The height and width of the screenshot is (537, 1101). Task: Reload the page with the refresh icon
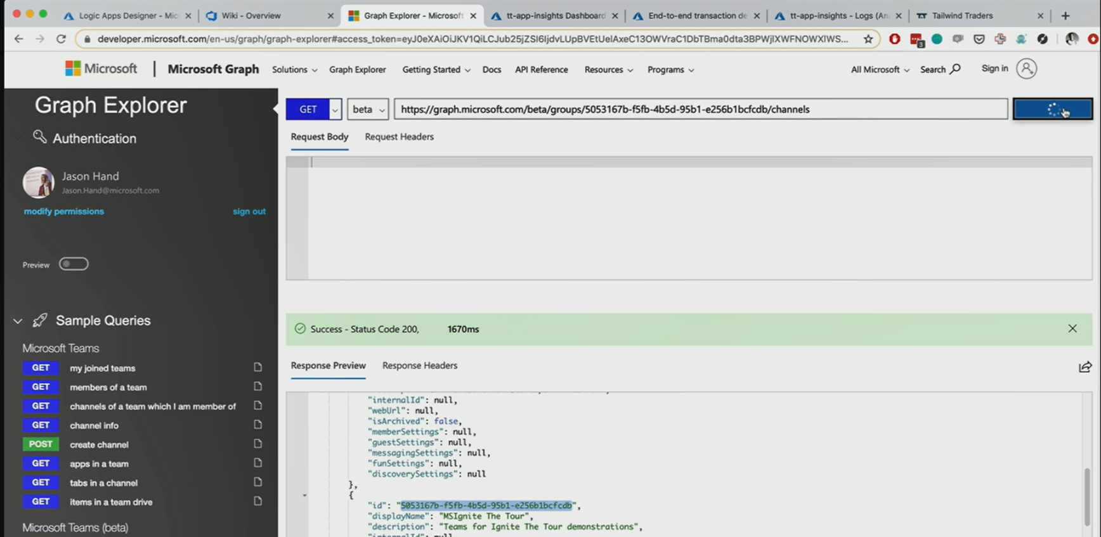tap(61, 39)
